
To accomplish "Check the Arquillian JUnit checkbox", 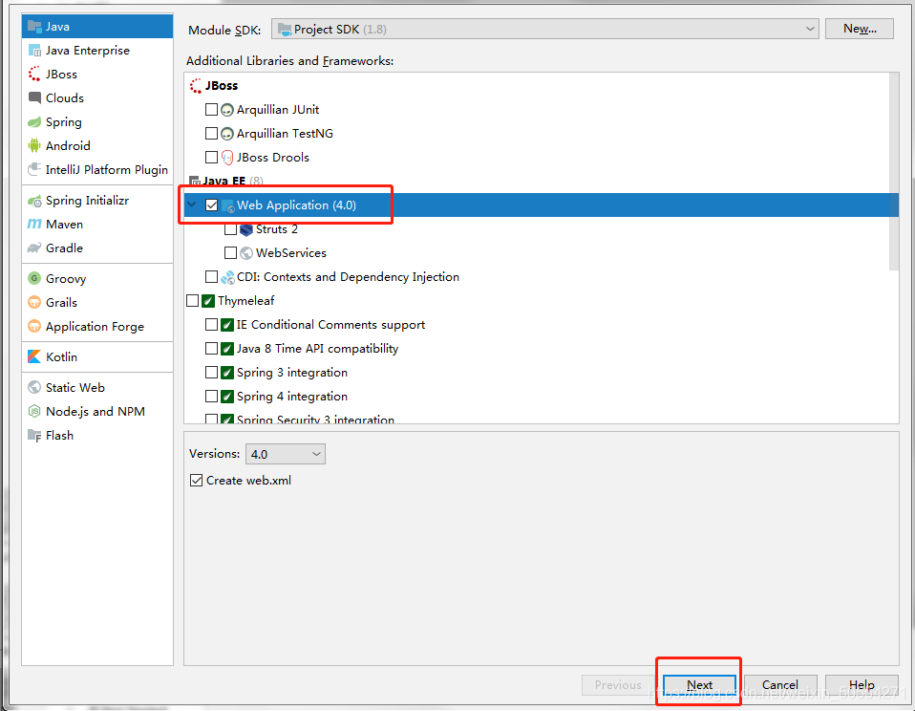I will point(211,109).
